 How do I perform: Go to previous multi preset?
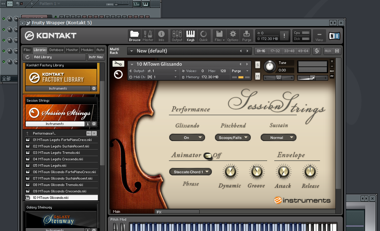(x=241, y=51)
